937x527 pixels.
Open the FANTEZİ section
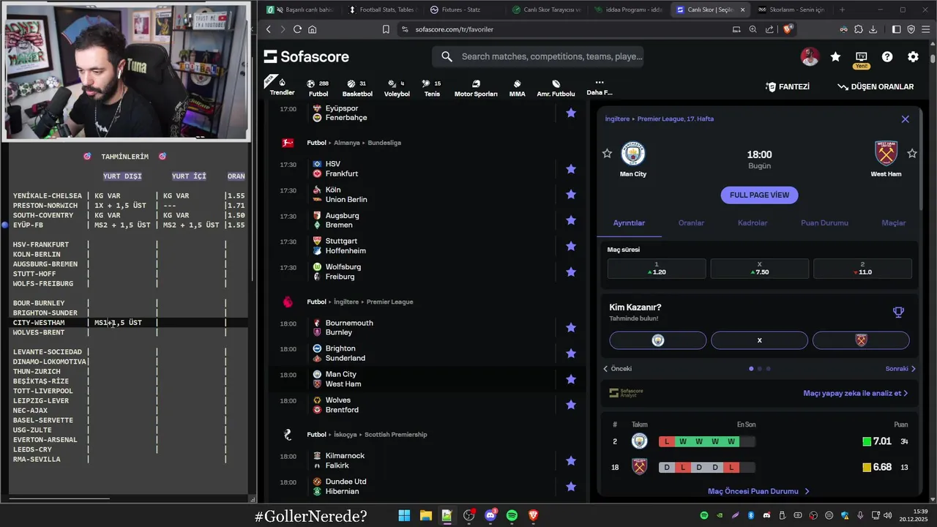(788, 86)
